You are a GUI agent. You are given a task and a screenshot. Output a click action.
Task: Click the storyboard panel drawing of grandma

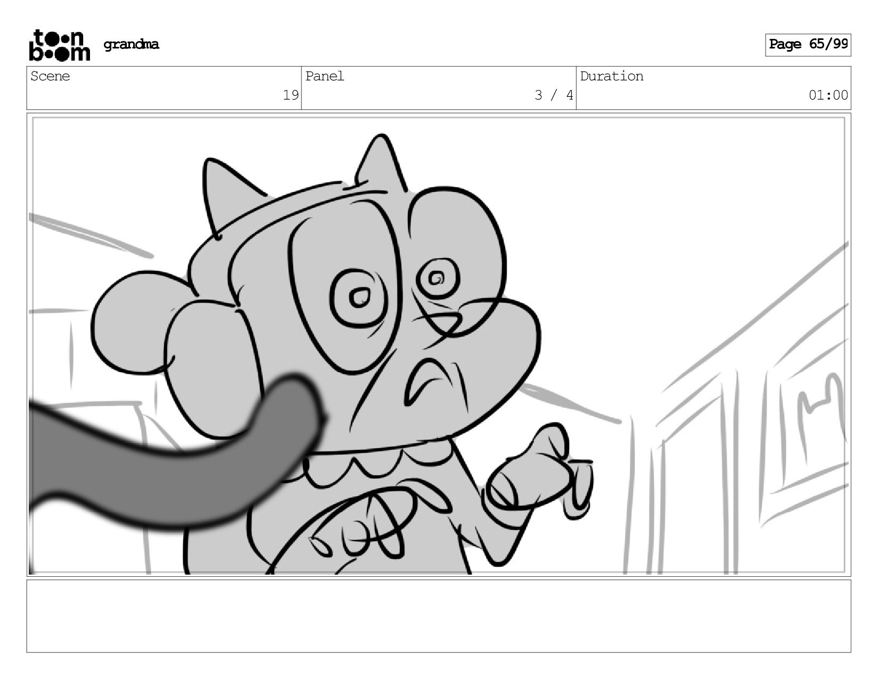tap(438, 345)
